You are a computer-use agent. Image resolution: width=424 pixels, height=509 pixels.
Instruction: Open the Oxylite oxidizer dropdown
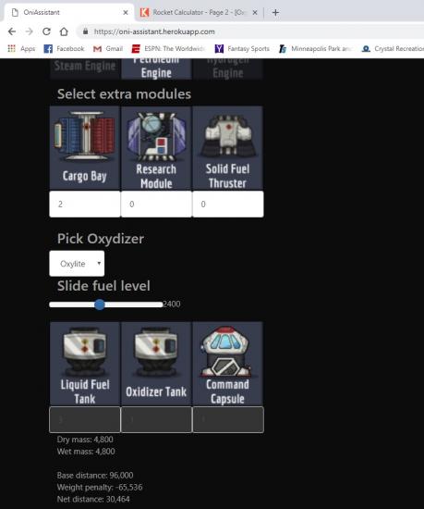click(77, 263)
